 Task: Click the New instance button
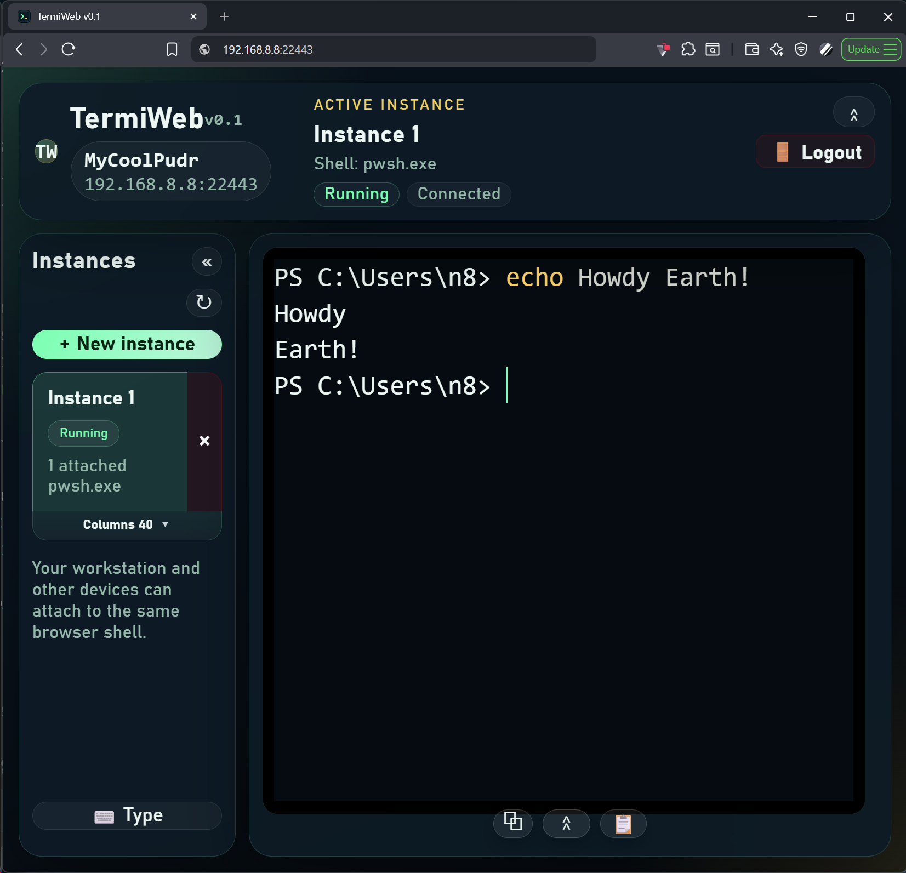[126, 344]
